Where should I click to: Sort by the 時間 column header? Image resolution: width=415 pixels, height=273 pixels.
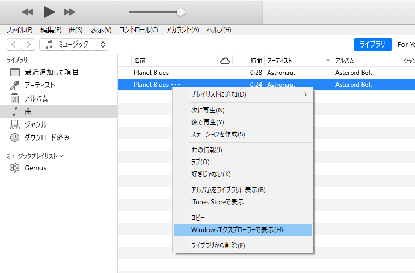click(248, 61)
